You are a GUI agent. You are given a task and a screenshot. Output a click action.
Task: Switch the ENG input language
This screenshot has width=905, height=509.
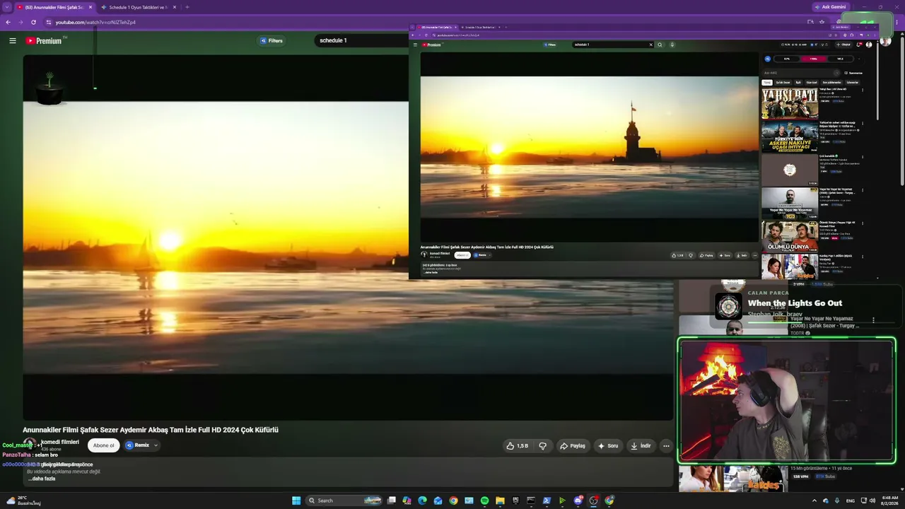point(850,501)
